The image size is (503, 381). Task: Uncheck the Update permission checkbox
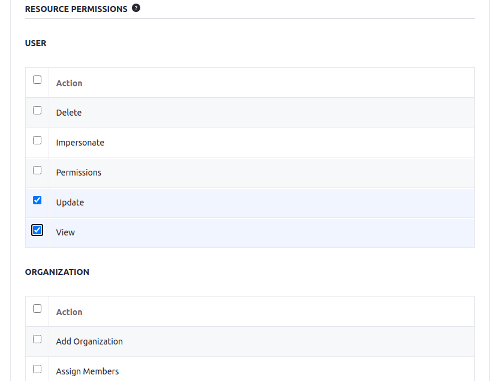(x=37, y=200)
